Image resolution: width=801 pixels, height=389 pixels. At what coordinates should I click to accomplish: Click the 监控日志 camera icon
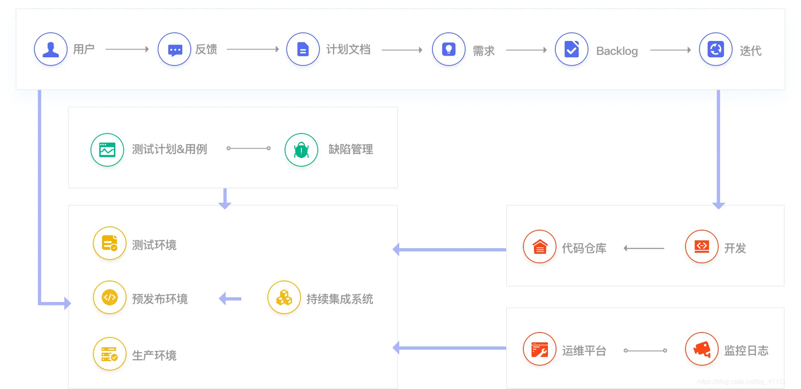(x=701, y=349)
